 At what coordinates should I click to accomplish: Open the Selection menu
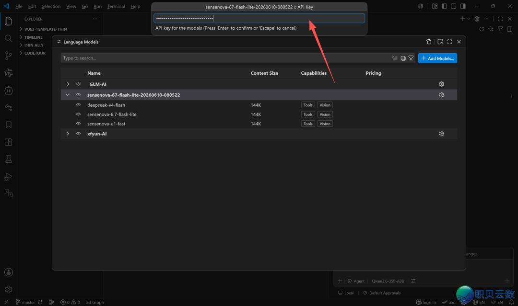coord(51,6)
